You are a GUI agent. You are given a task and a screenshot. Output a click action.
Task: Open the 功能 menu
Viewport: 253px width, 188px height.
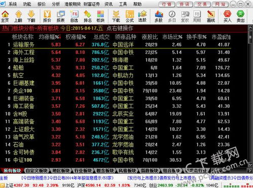[x=27, y=4]
